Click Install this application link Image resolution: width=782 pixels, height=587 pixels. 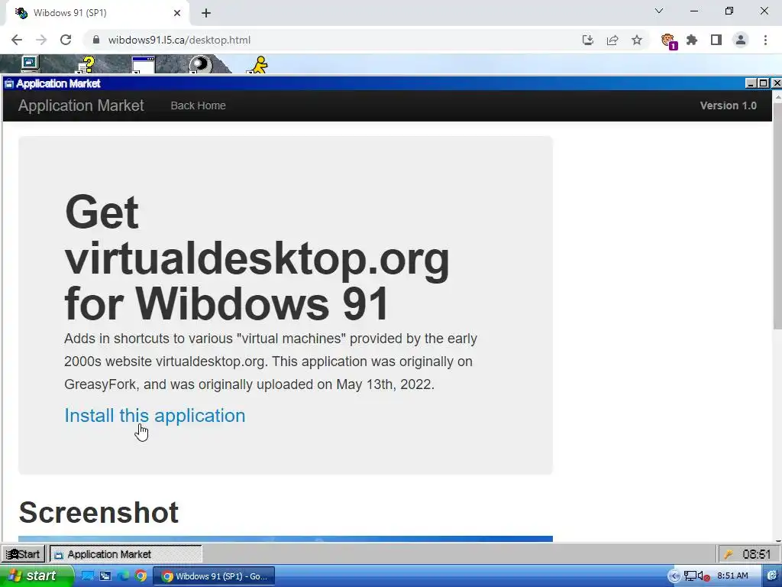tap(154, 415)
